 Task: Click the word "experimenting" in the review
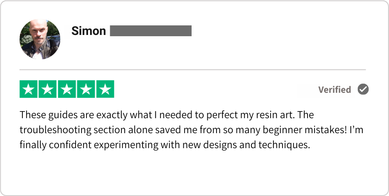point(126,145)
